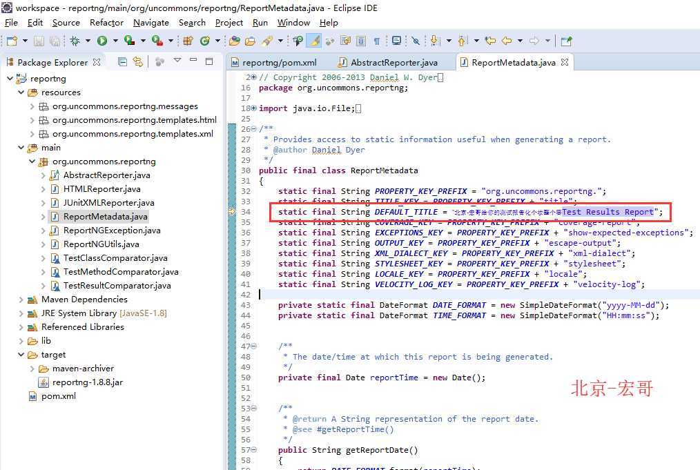Click the Back navigation arrow icon
This screenshot has width=700, height=470.
click(x=507, y=41)
